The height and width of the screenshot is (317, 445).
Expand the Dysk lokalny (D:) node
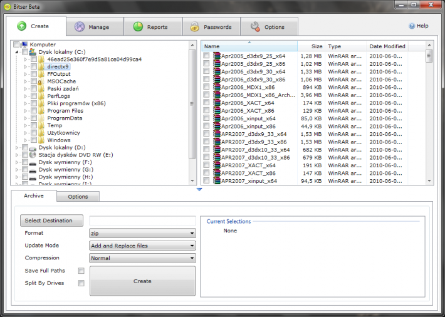pos(17,148)
